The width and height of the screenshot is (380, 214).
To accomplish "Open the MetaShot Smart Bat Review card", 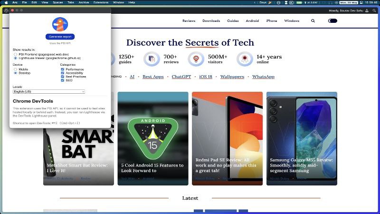I will coord(78,157).
